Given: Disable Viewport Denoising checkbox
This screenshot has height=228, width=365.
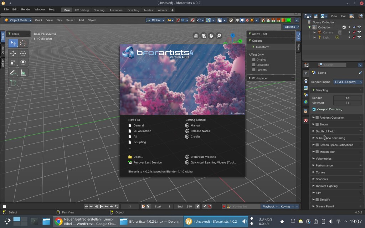Looking at the screenshot, I should click(314, 109).
